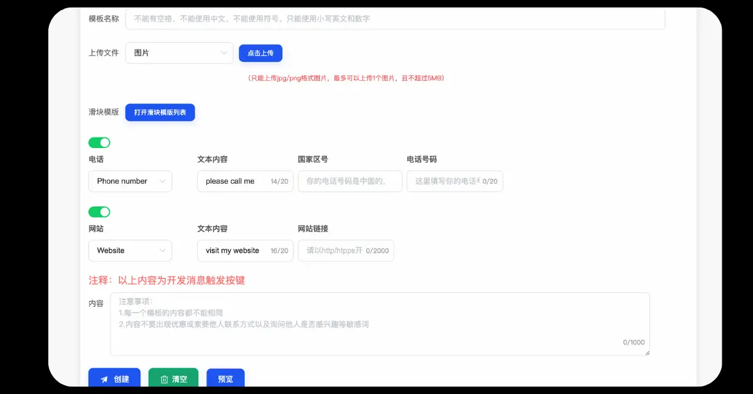Click the website link input field
The height and width of the screenshot is (394, 753).
346,250
